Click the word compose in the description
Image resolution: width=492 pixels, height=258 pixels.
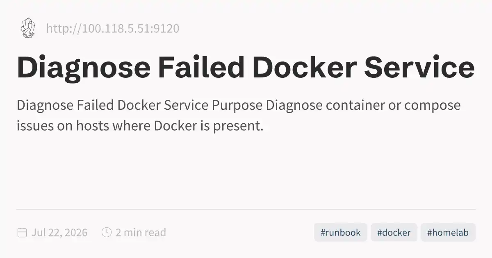[x=433, y=106]
